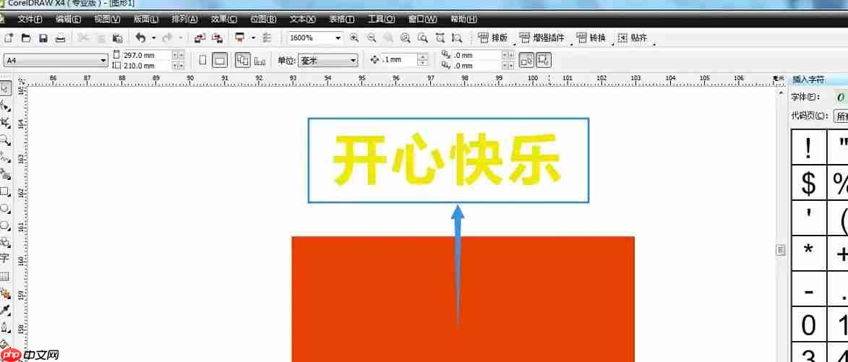
Task: Select the Smart Fill tool
Action: tap(5, 175)
